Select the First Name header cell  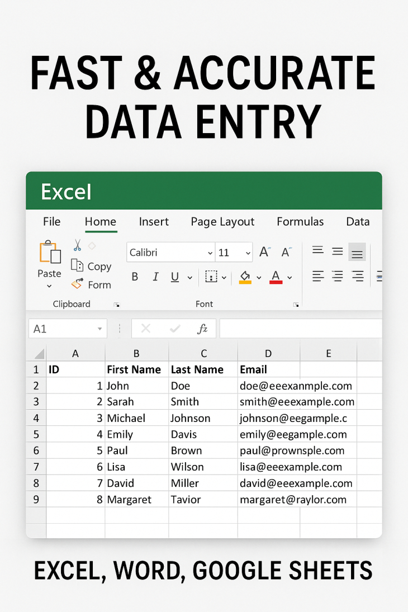136,369
